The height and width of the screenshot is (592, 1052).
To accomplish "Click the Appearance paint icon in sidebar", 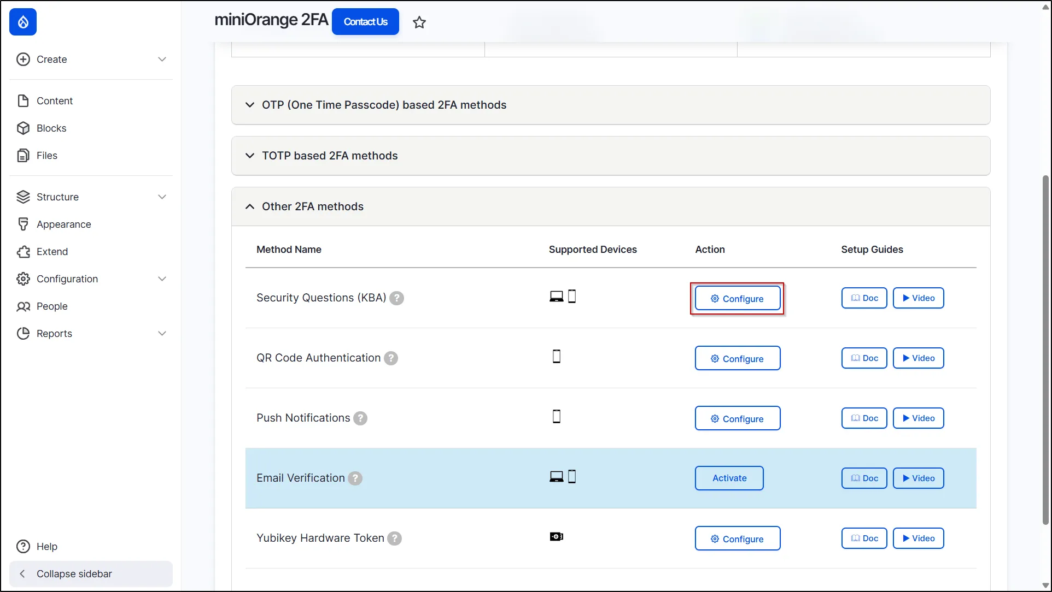I will pyautogui.click(x=23, y=224).
